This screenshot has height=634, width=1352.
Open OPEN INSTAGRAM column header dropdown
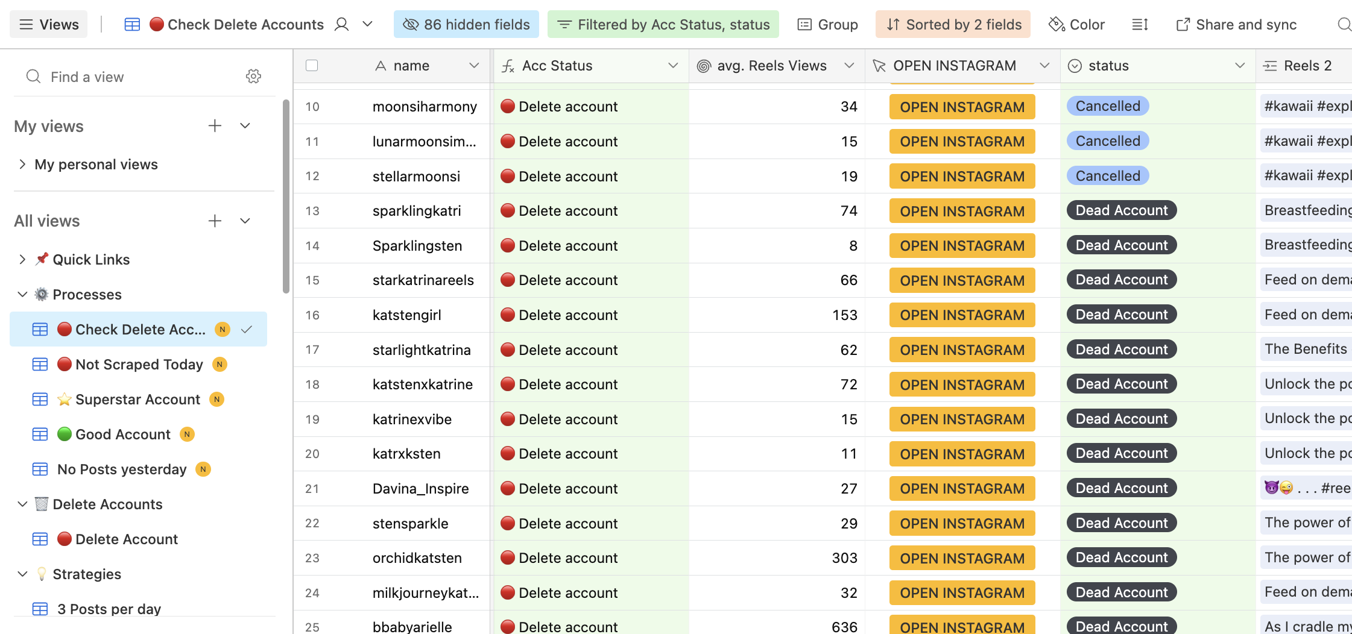[1044, 65]
